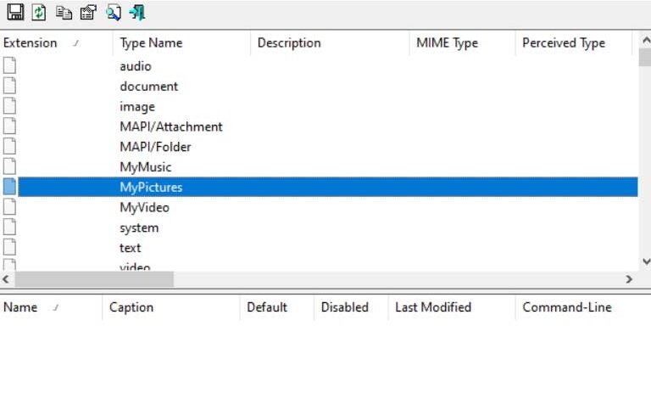
Task: Click the file icon of the MyVideo row
Action: pyautogui.click(x=9, y=206)
